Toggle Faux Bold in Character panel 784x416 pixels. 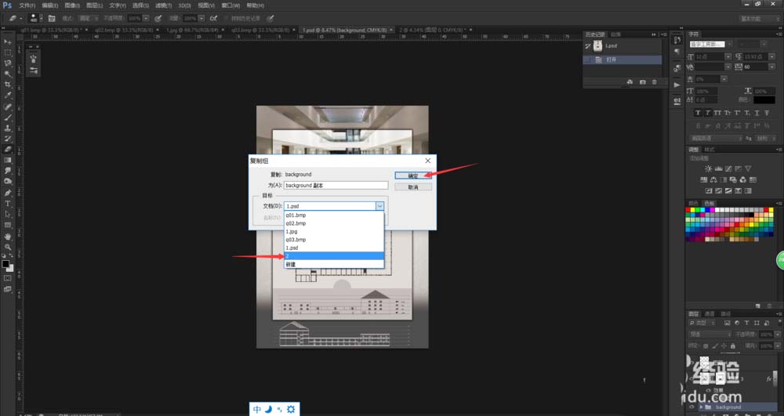click(x=698, y=114)
